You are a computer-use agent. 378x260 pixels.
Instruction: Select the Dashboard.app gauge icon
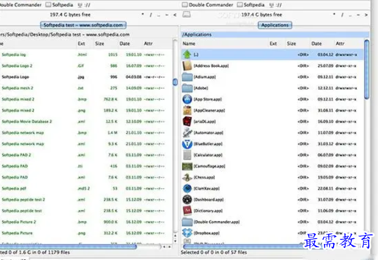(x=187, y=200)
